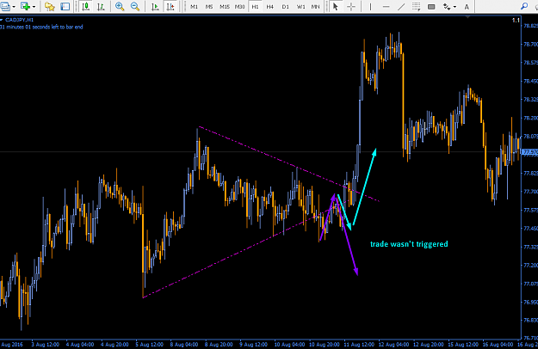Click the 77.450 price scale label
538x349 pixels.
[x=530, y=228]
